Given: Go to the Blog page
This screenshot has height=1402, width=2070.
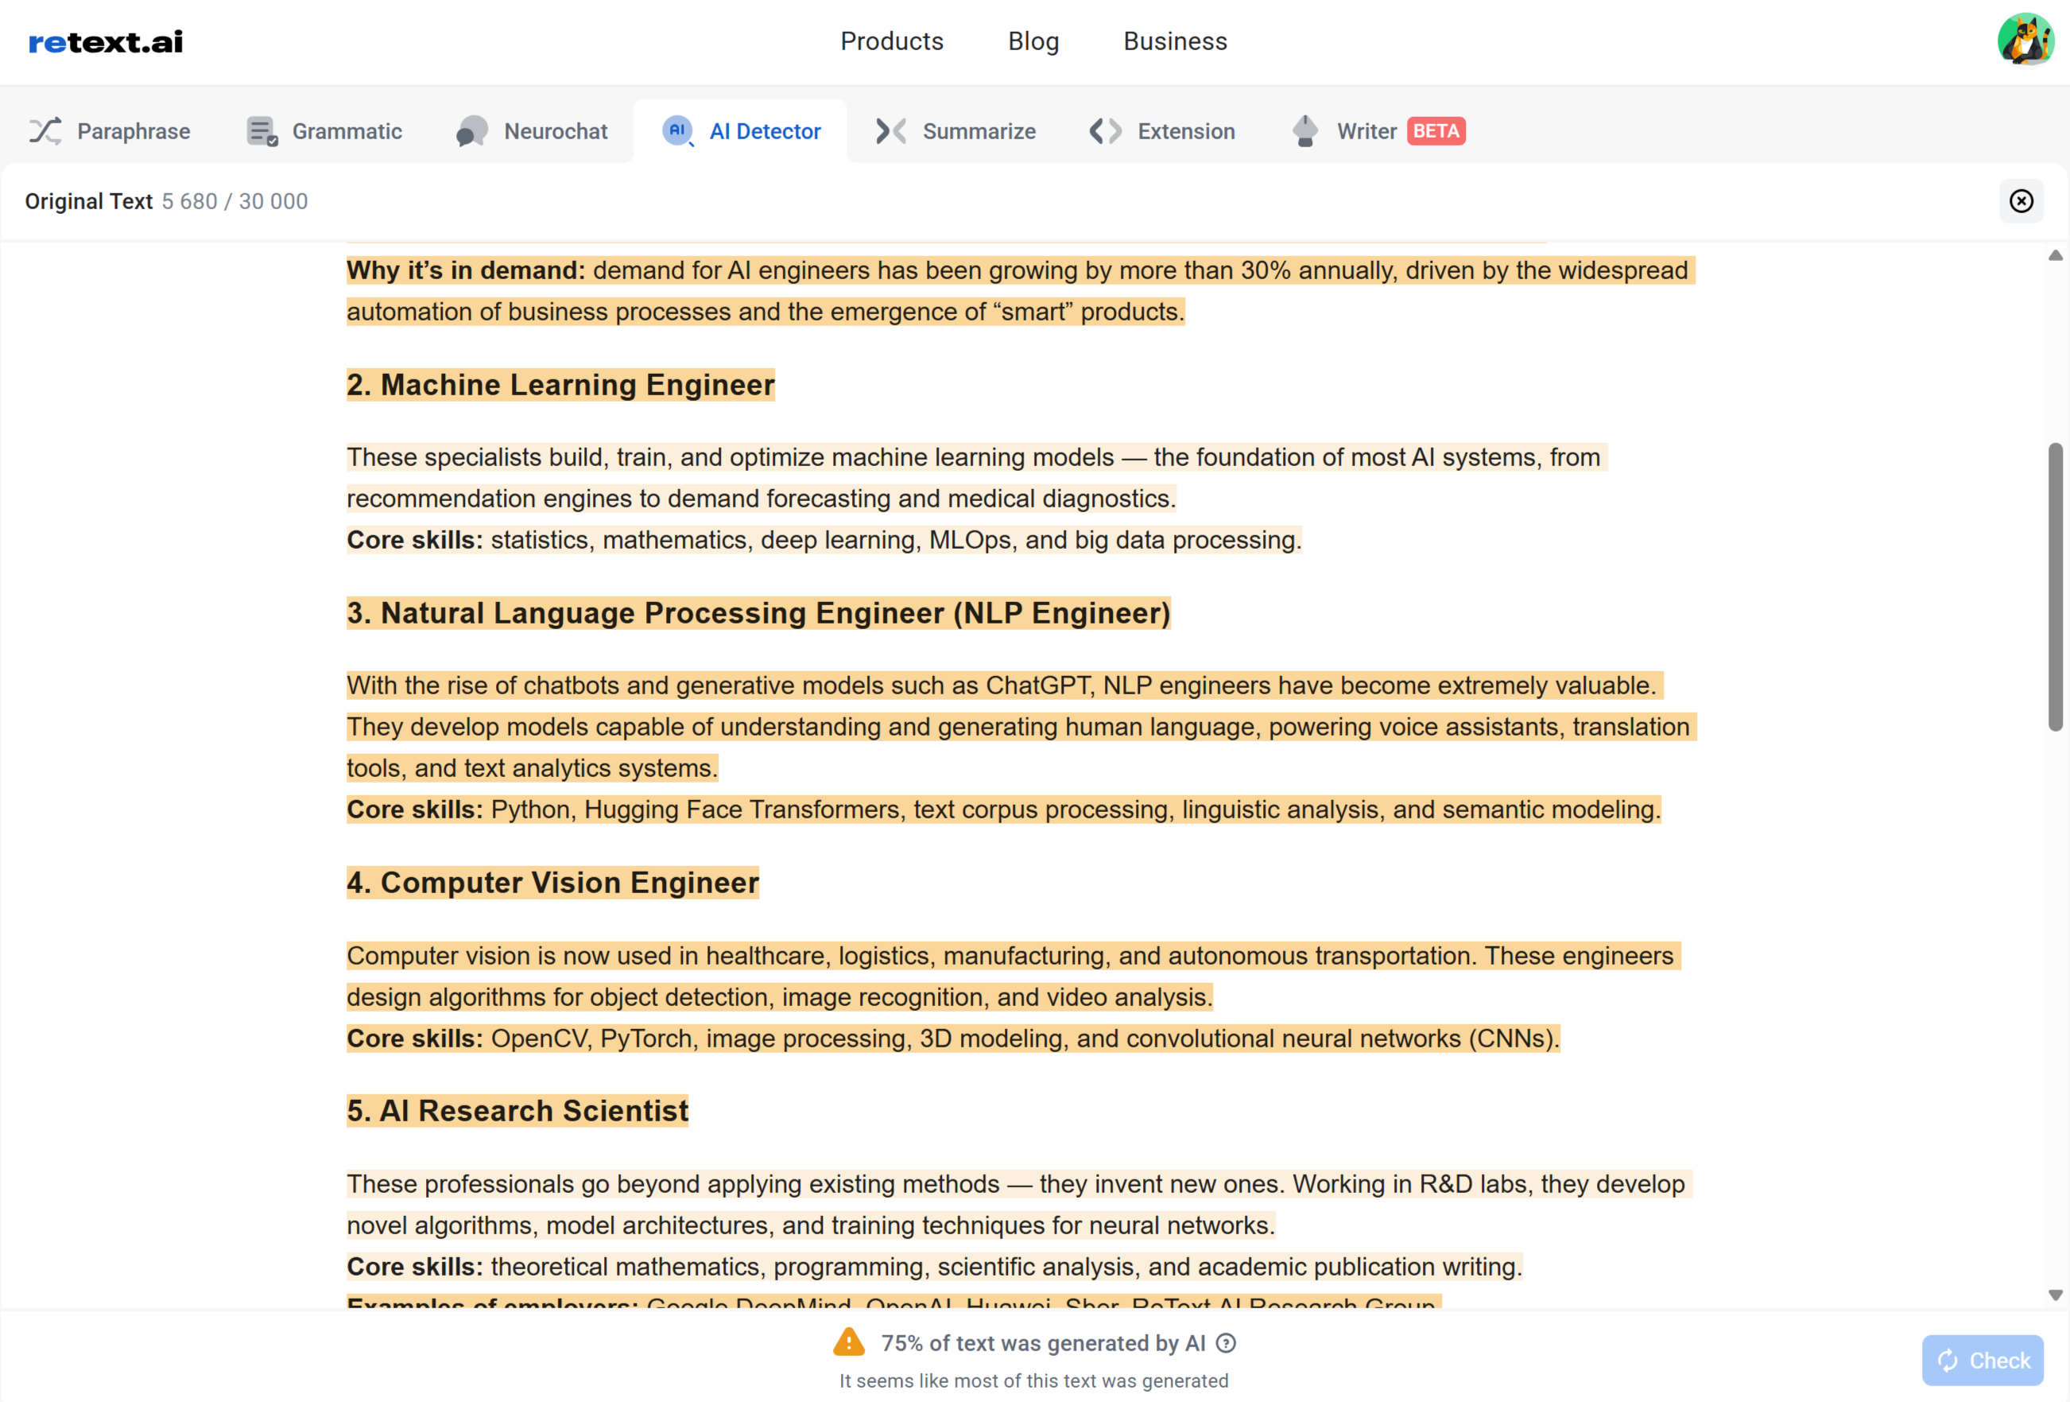Looking at the screenshot, I should (x=1033, y=41).
